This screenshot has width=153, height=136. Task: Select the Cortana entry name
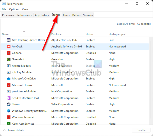(17, 53)
